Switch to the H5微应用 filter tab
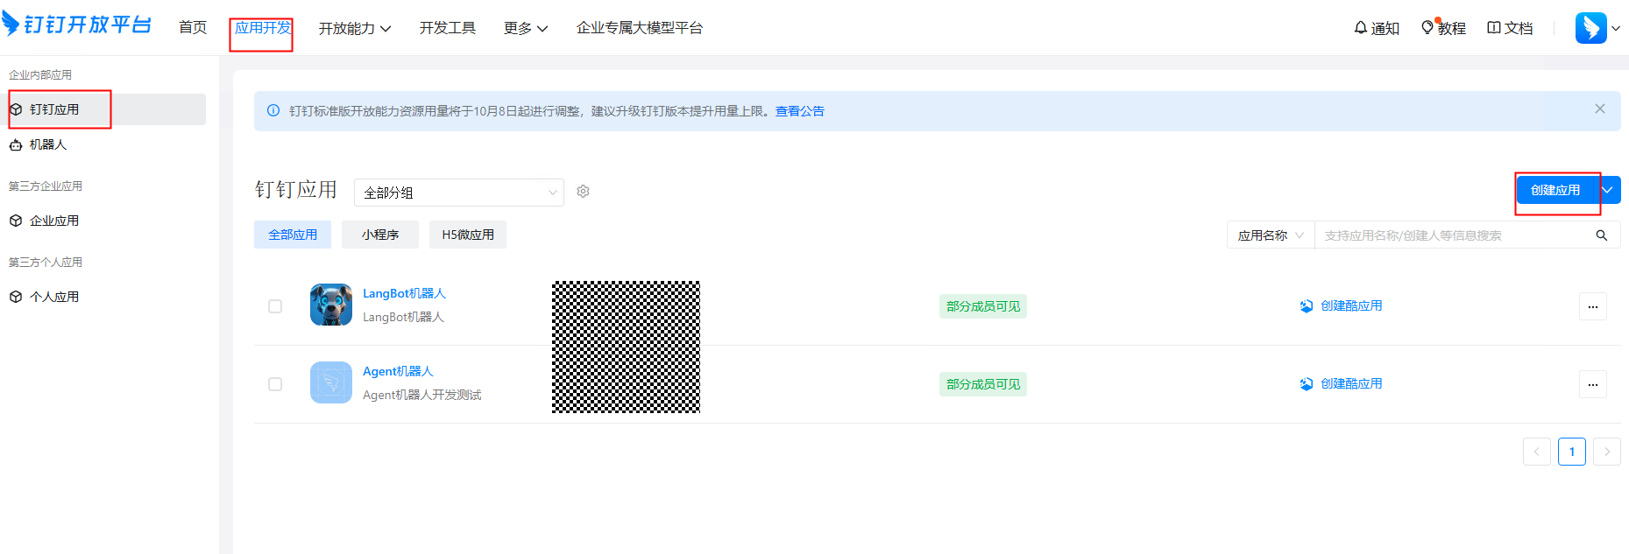1629x554 pixels. tap(468, 235)
